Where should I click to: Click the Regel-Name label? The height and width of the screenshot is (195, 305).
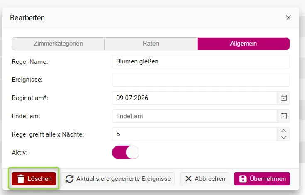pyautogui.click(x=30, y=62)
